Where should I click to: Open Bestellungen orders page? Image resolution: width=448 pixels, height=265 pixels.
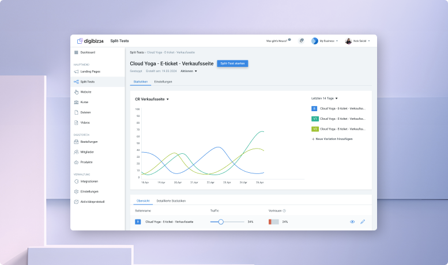pos(89,142)
